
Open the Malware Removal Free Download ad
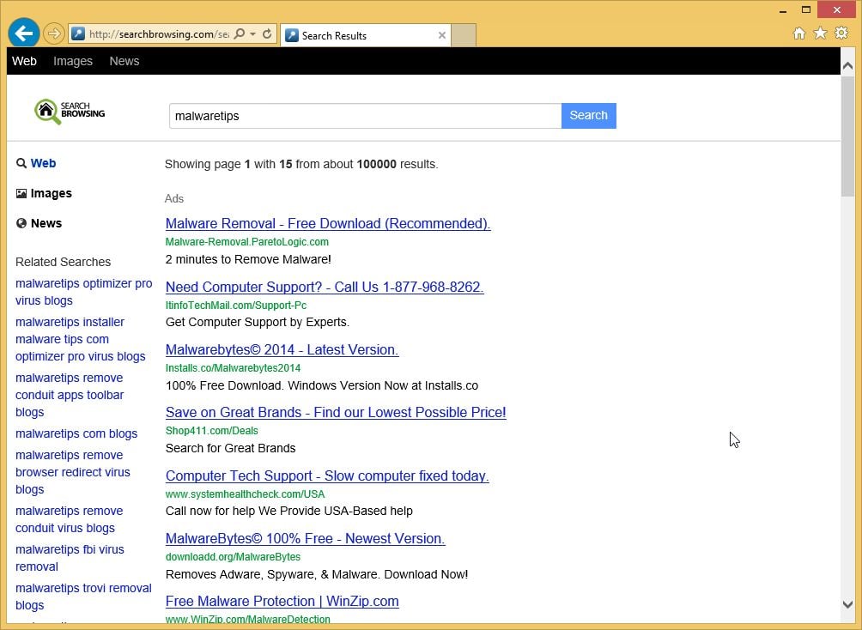click(328, 224)
